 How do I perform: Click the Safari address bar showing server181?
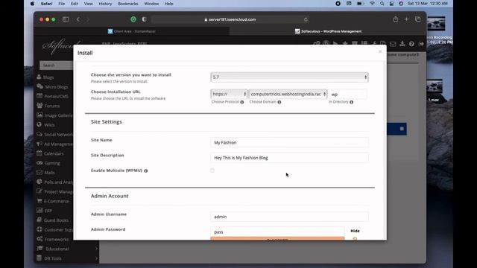coord(230,19)
